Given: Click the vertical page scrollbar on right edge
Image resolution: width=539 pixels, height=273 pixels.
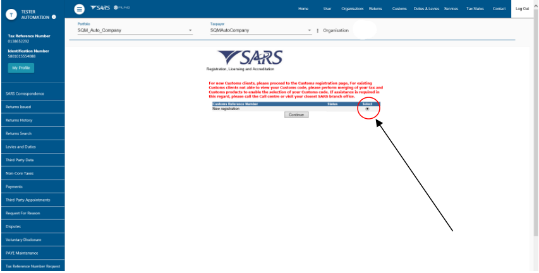Looking at the screenshot, I should click(536, 126).
